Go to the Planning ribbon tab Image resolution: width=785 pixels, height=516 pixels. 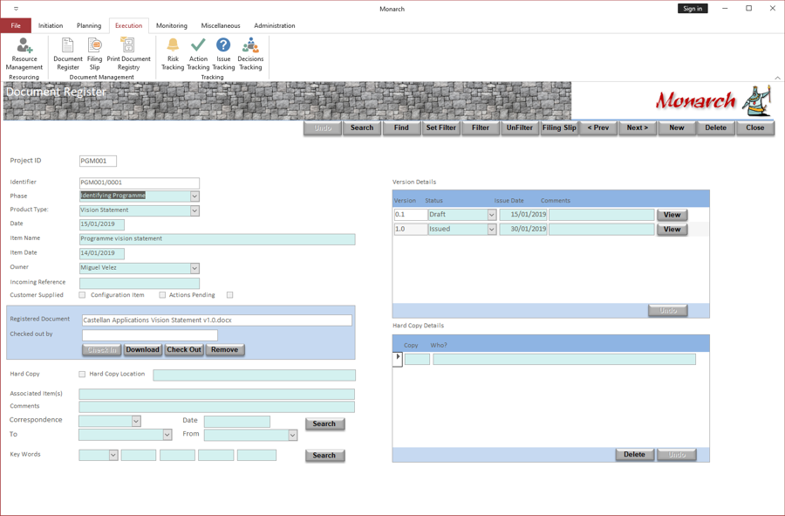(x=89, y=25)
